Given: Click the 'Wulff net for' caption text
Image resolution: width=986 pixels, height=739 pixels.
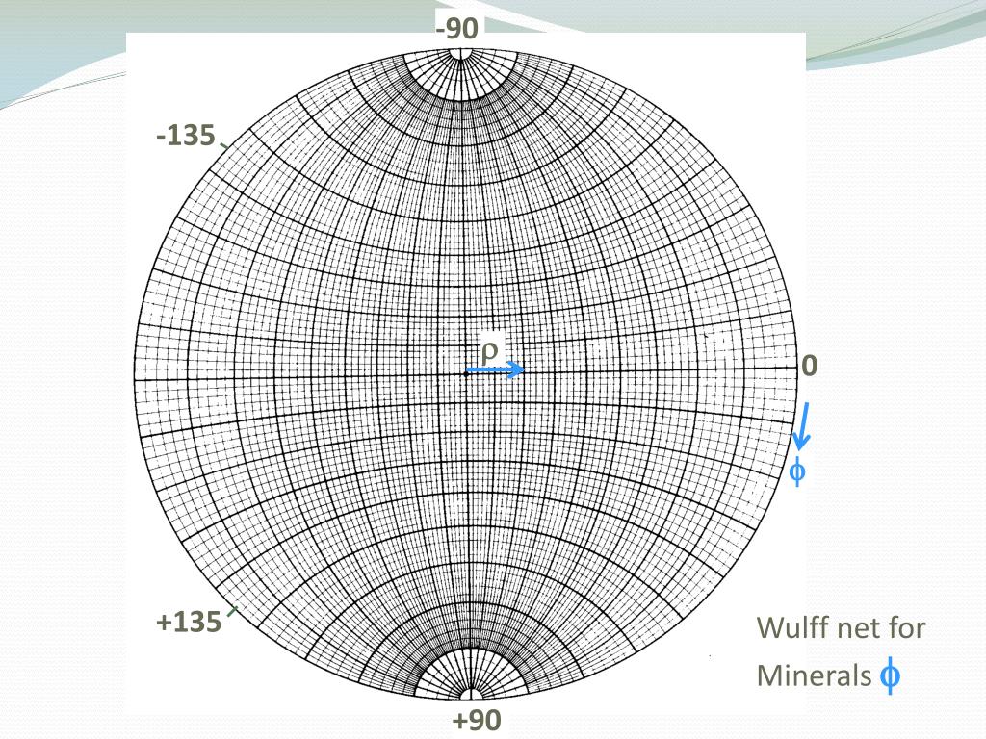Looking at the screenshot, I should tap(841, 627).
